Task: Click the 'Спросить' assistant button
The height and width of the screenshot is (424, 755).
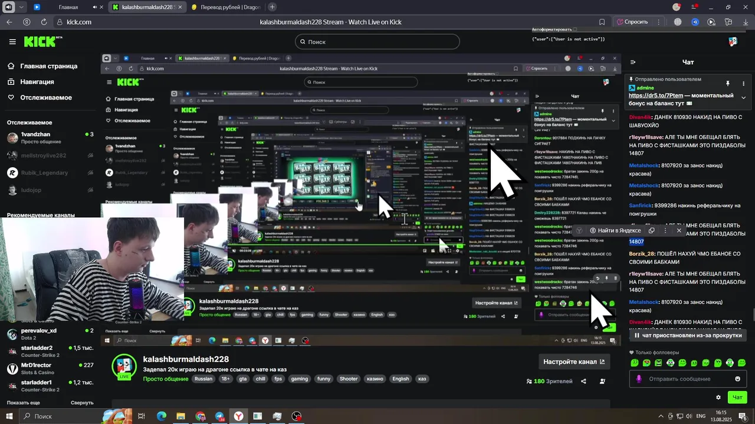Action: [x=632, y=22]
